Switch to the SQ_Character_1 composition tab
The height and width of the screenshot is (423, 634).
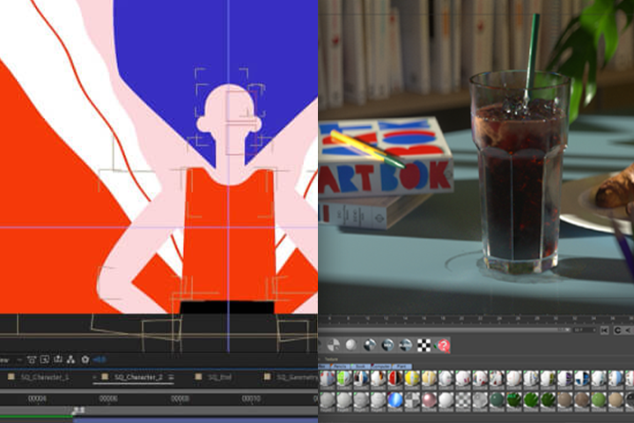pyautogui.click(x=45, y=377)
